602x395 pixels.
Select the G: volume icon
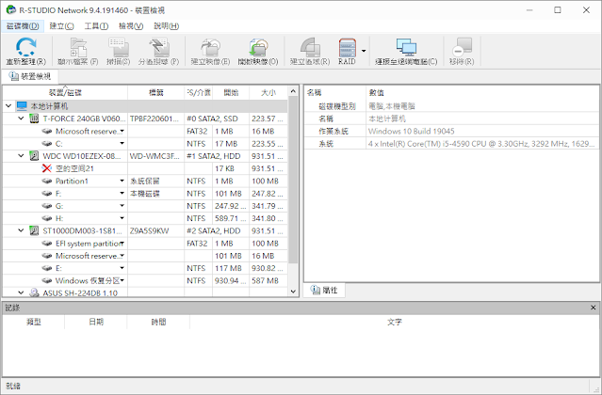[47, 206]
